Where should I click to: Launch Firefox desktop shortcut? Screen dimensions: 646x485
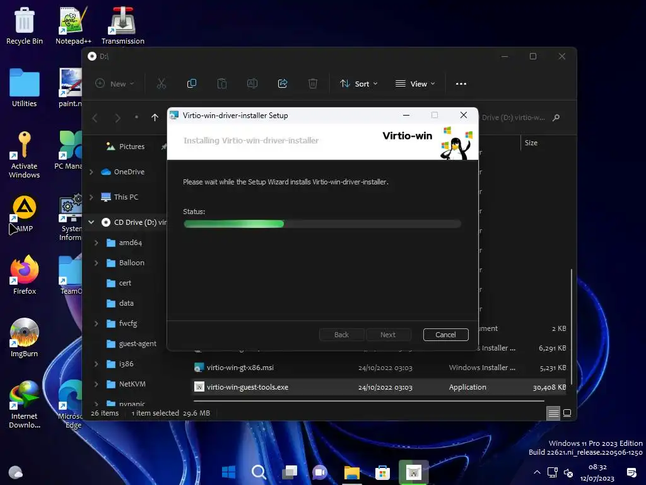(25, 275)
